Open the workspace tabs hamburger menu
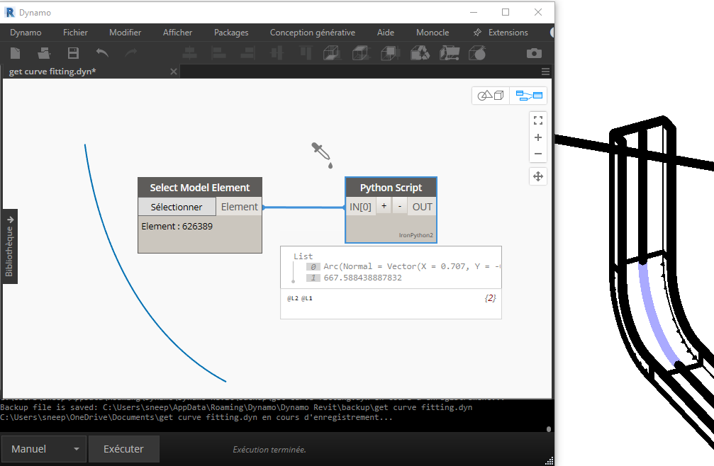Screen dimensions: 714x466 pyautogui.click(x=545, y=72)
